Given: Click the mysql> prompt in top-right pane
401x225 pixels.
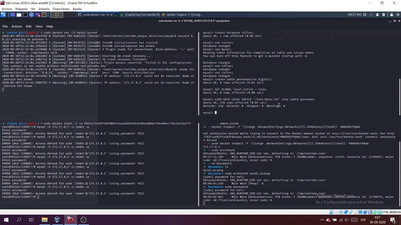Looking at the screenshot, I should pyautogui.click(x=208, y=112).
